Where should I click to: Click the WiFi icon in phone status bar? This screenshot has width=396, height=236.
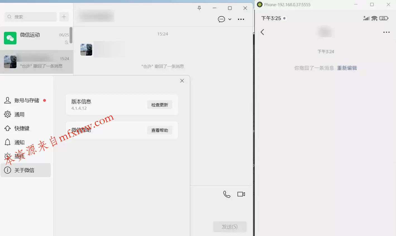tap(374, 18)
